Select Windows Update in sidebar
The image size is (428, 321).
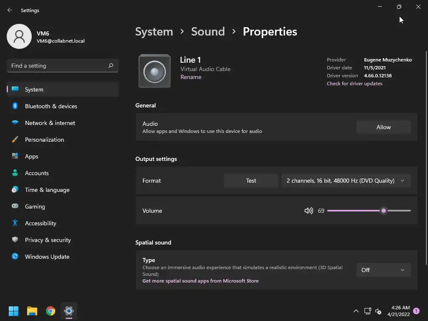[47, 257]
